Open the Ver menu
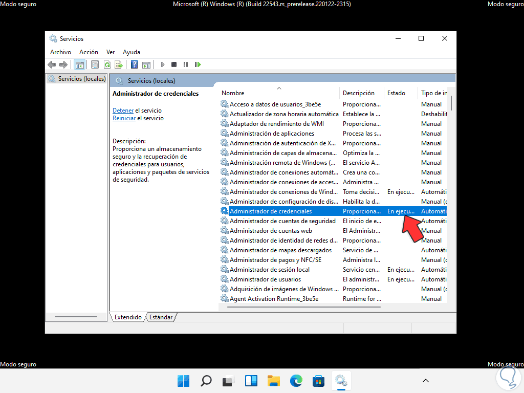This screenshot has width=524, height=393. 111,52
